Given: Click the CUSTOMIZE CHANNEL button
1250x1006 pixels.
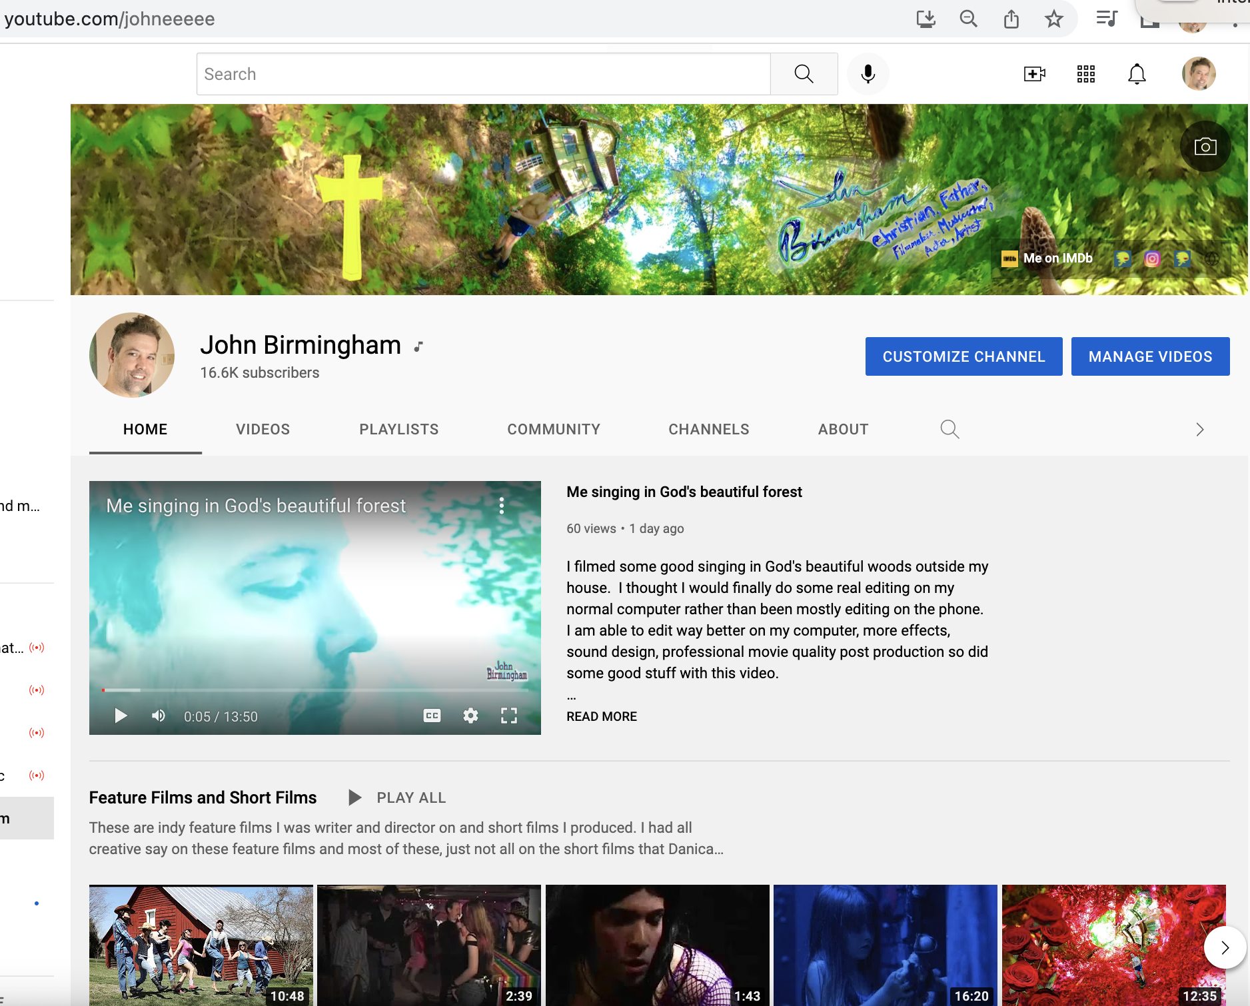Looking at the screenshot, I should [963, 356].
